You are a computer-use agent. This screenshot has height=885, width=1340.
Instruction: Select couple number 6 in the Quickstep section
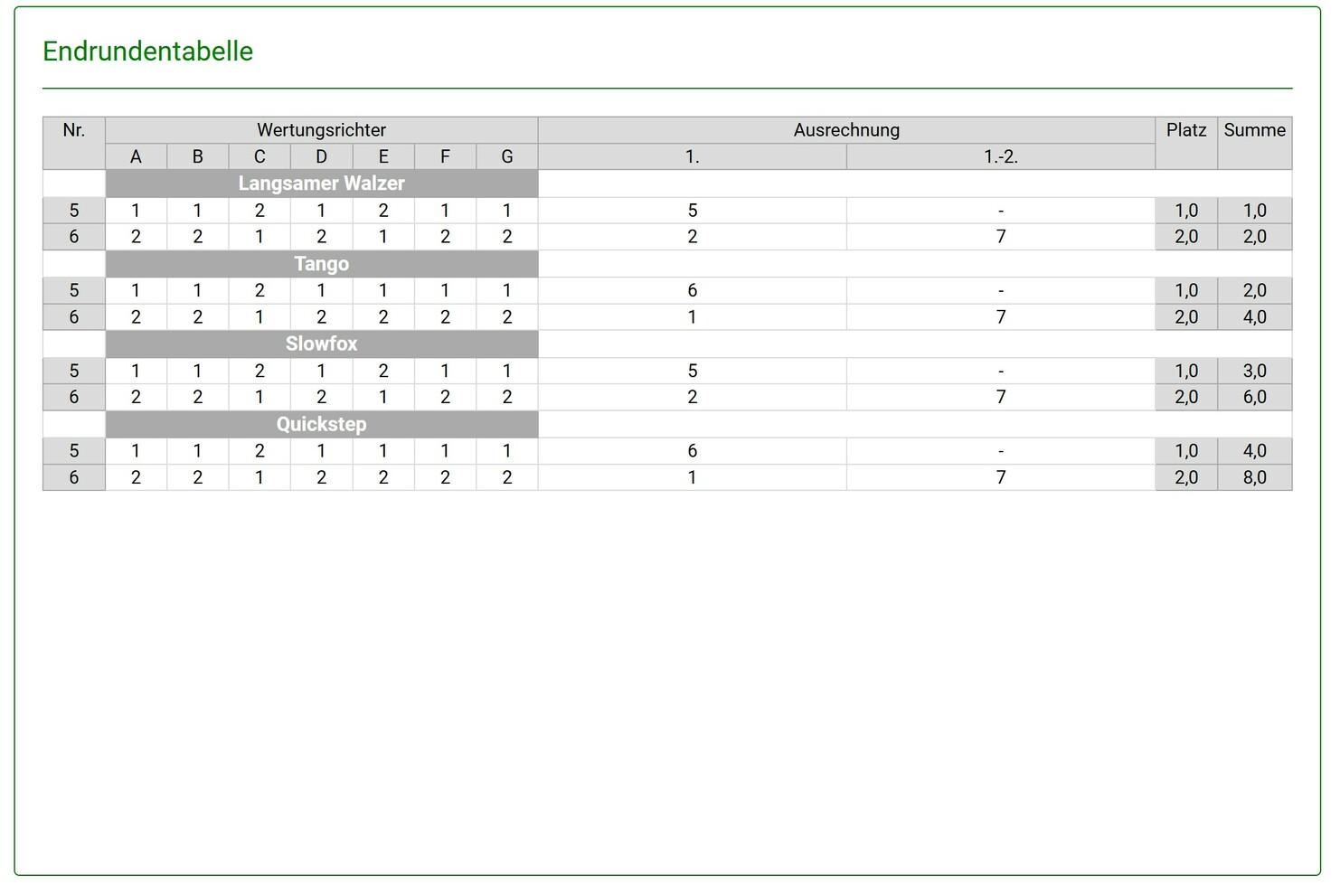coord(74,477)
